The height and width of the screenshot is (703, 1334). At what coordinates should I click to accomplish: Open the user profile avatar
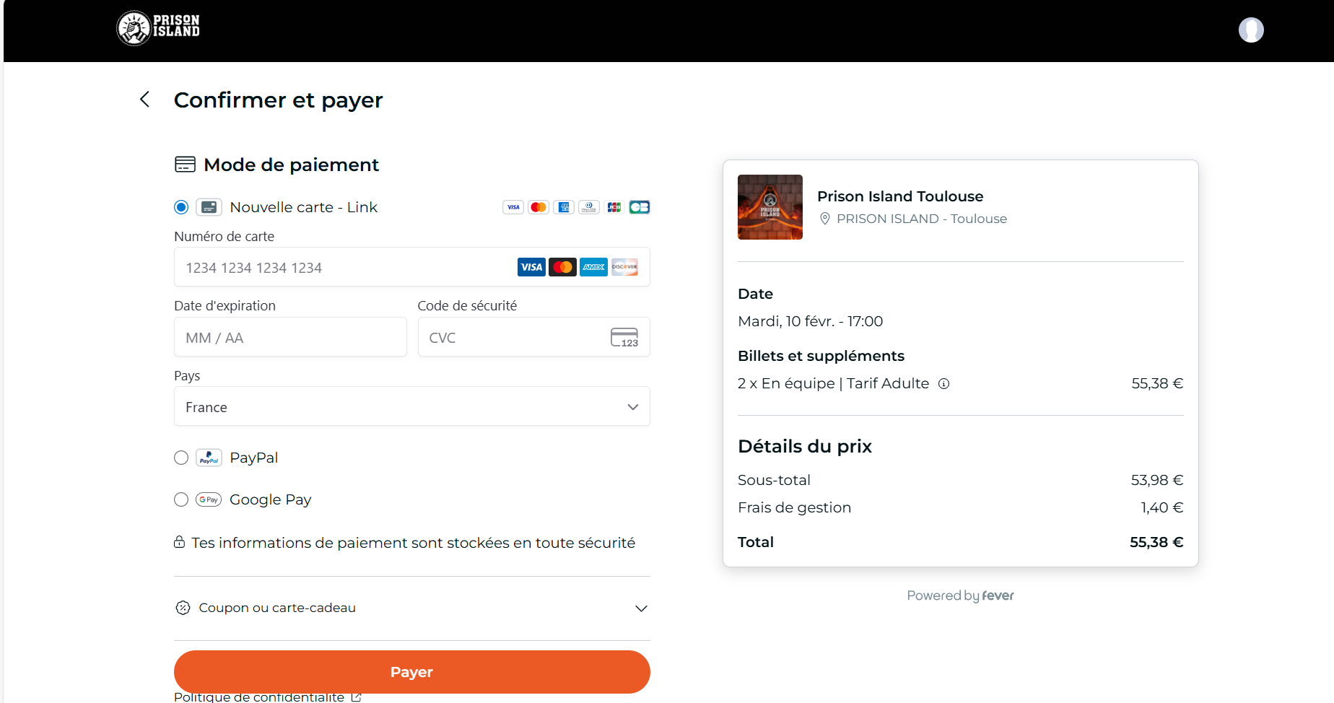(1251, 30)
